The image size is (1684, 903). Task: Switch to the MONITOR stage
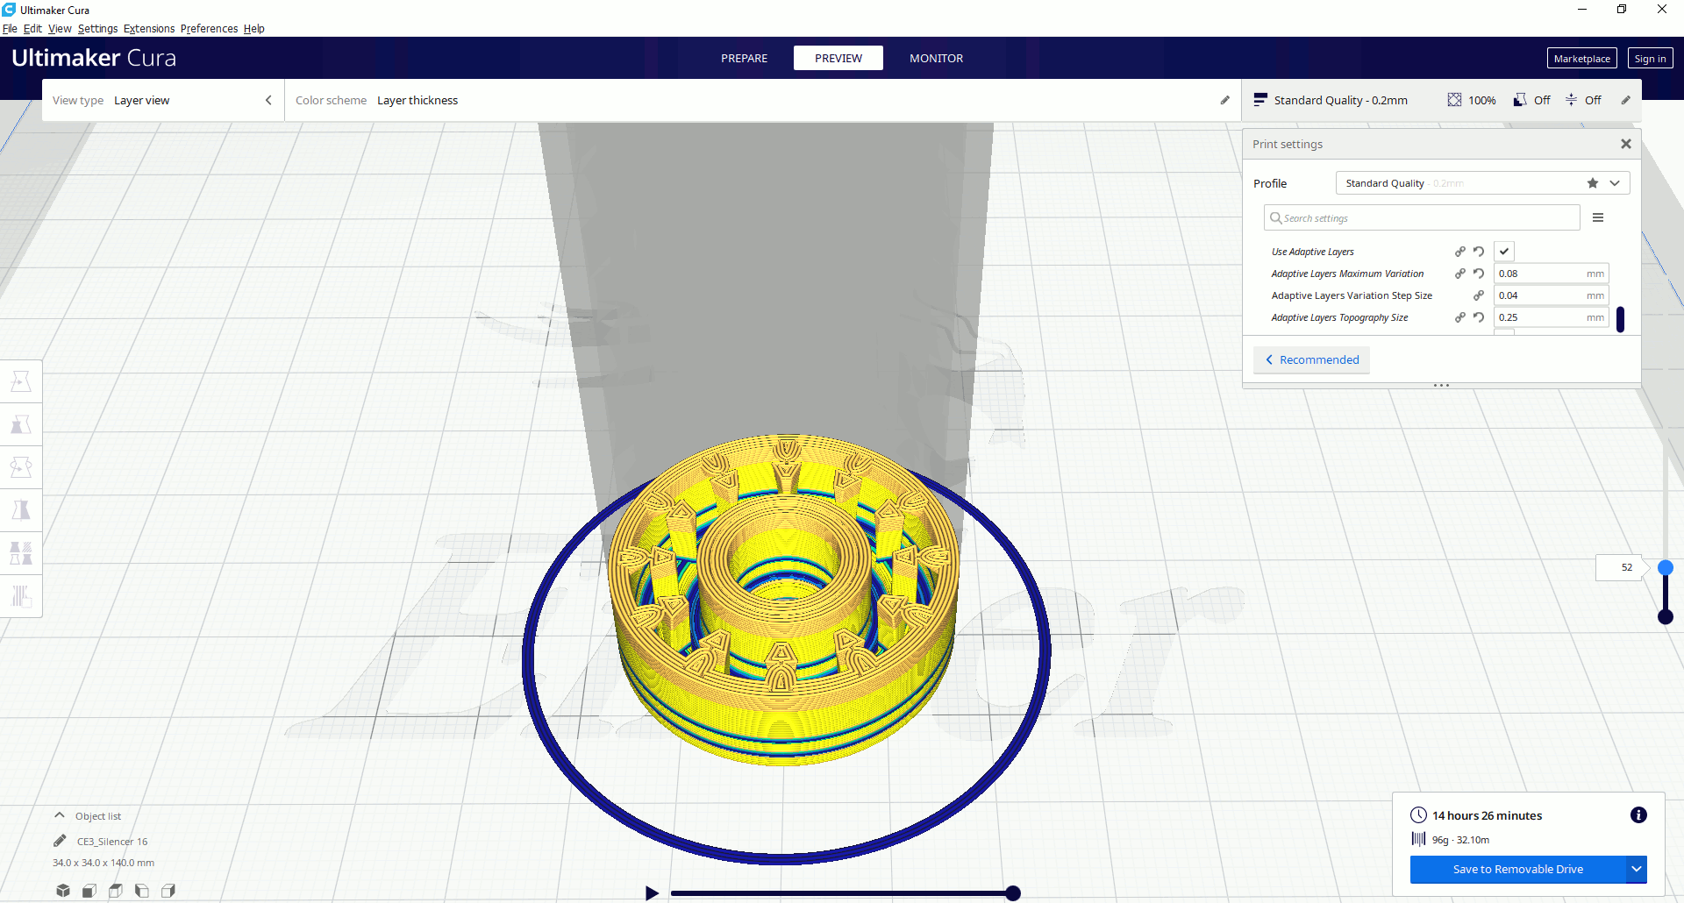click(936, 58)
